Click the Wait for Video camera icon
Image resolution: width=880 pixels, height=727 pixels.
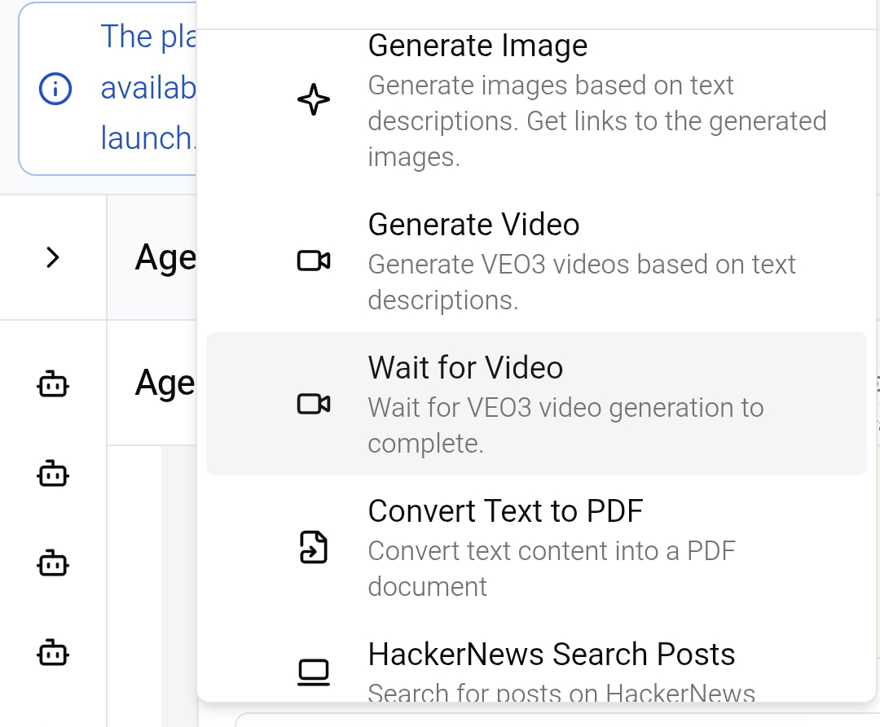point(314,404)
